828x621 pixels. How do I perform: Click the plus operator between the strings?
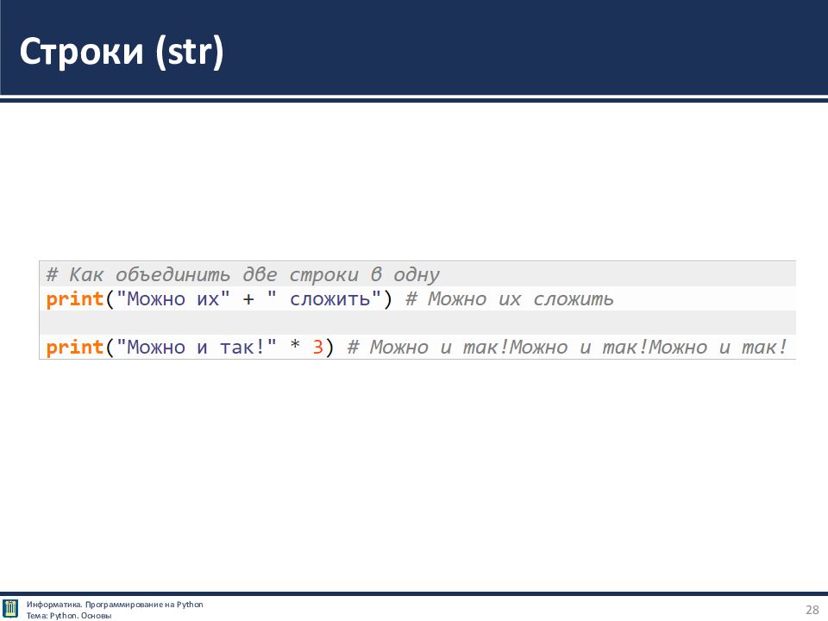[x=248, y=299]
